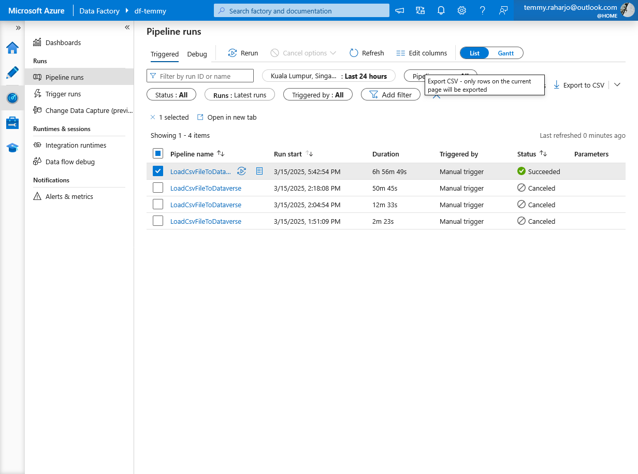Viewport: 638px width, 474px height.
Task: Open the switch Data Factory icon
Action: coord(420,10)
